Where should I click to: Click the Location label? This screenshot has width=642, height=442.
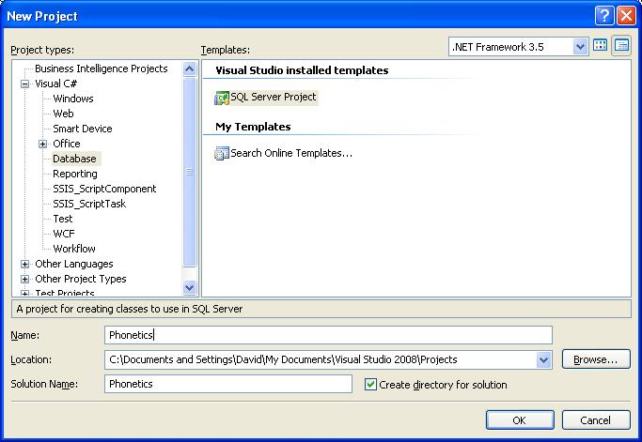pyautogui.click(x=31, y=359)
